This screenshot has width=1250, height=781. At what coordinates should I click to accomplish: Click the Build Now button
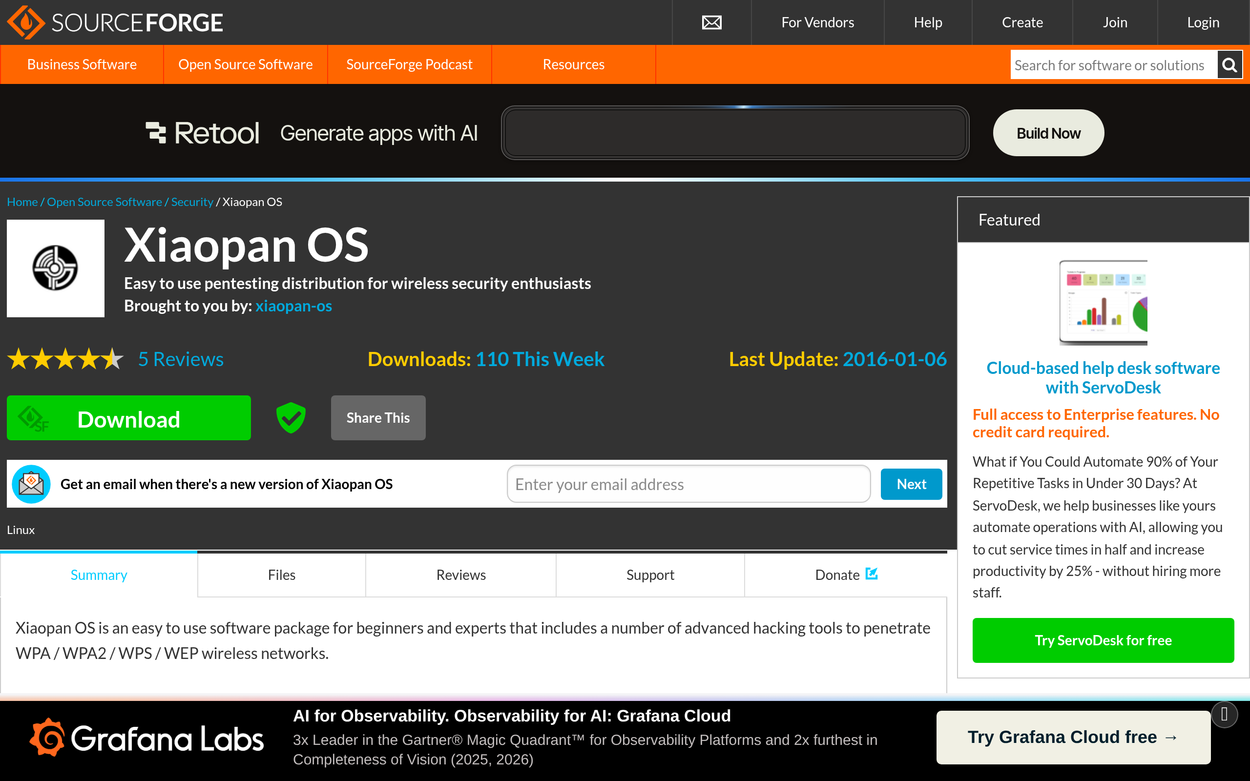pos(1048,133)
